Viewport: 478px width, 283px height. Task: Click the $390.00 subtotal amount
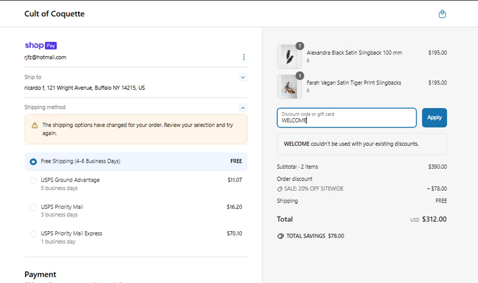coord(438,167)
